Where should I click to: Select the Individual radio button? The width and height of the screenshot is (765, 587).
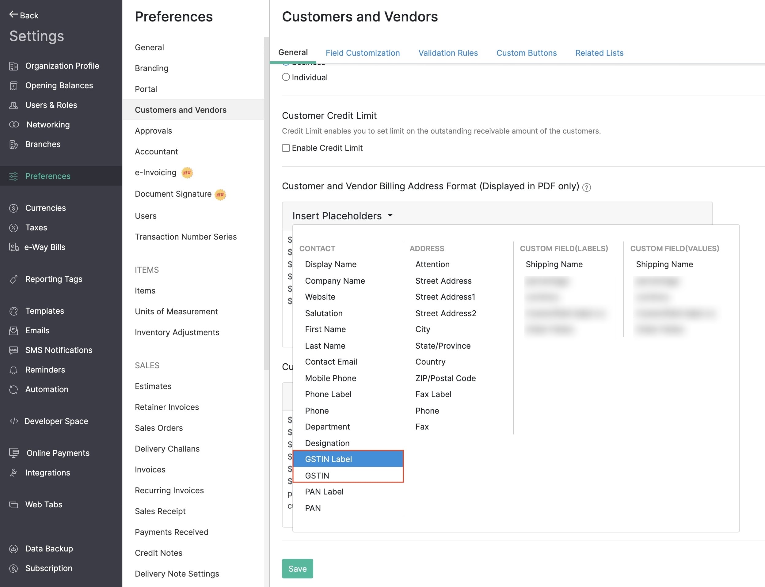[x=286, y=77]
